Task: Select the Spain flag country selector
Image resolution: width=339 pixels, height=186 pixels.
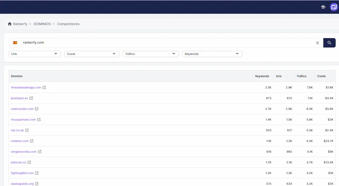Action: (15, 43)
